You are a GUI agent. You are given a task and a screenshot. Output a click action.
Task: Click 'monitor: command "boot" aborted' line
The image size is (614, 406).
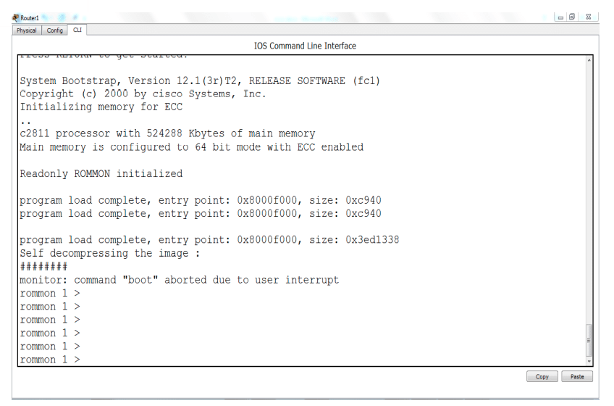[x=180, y=280]
